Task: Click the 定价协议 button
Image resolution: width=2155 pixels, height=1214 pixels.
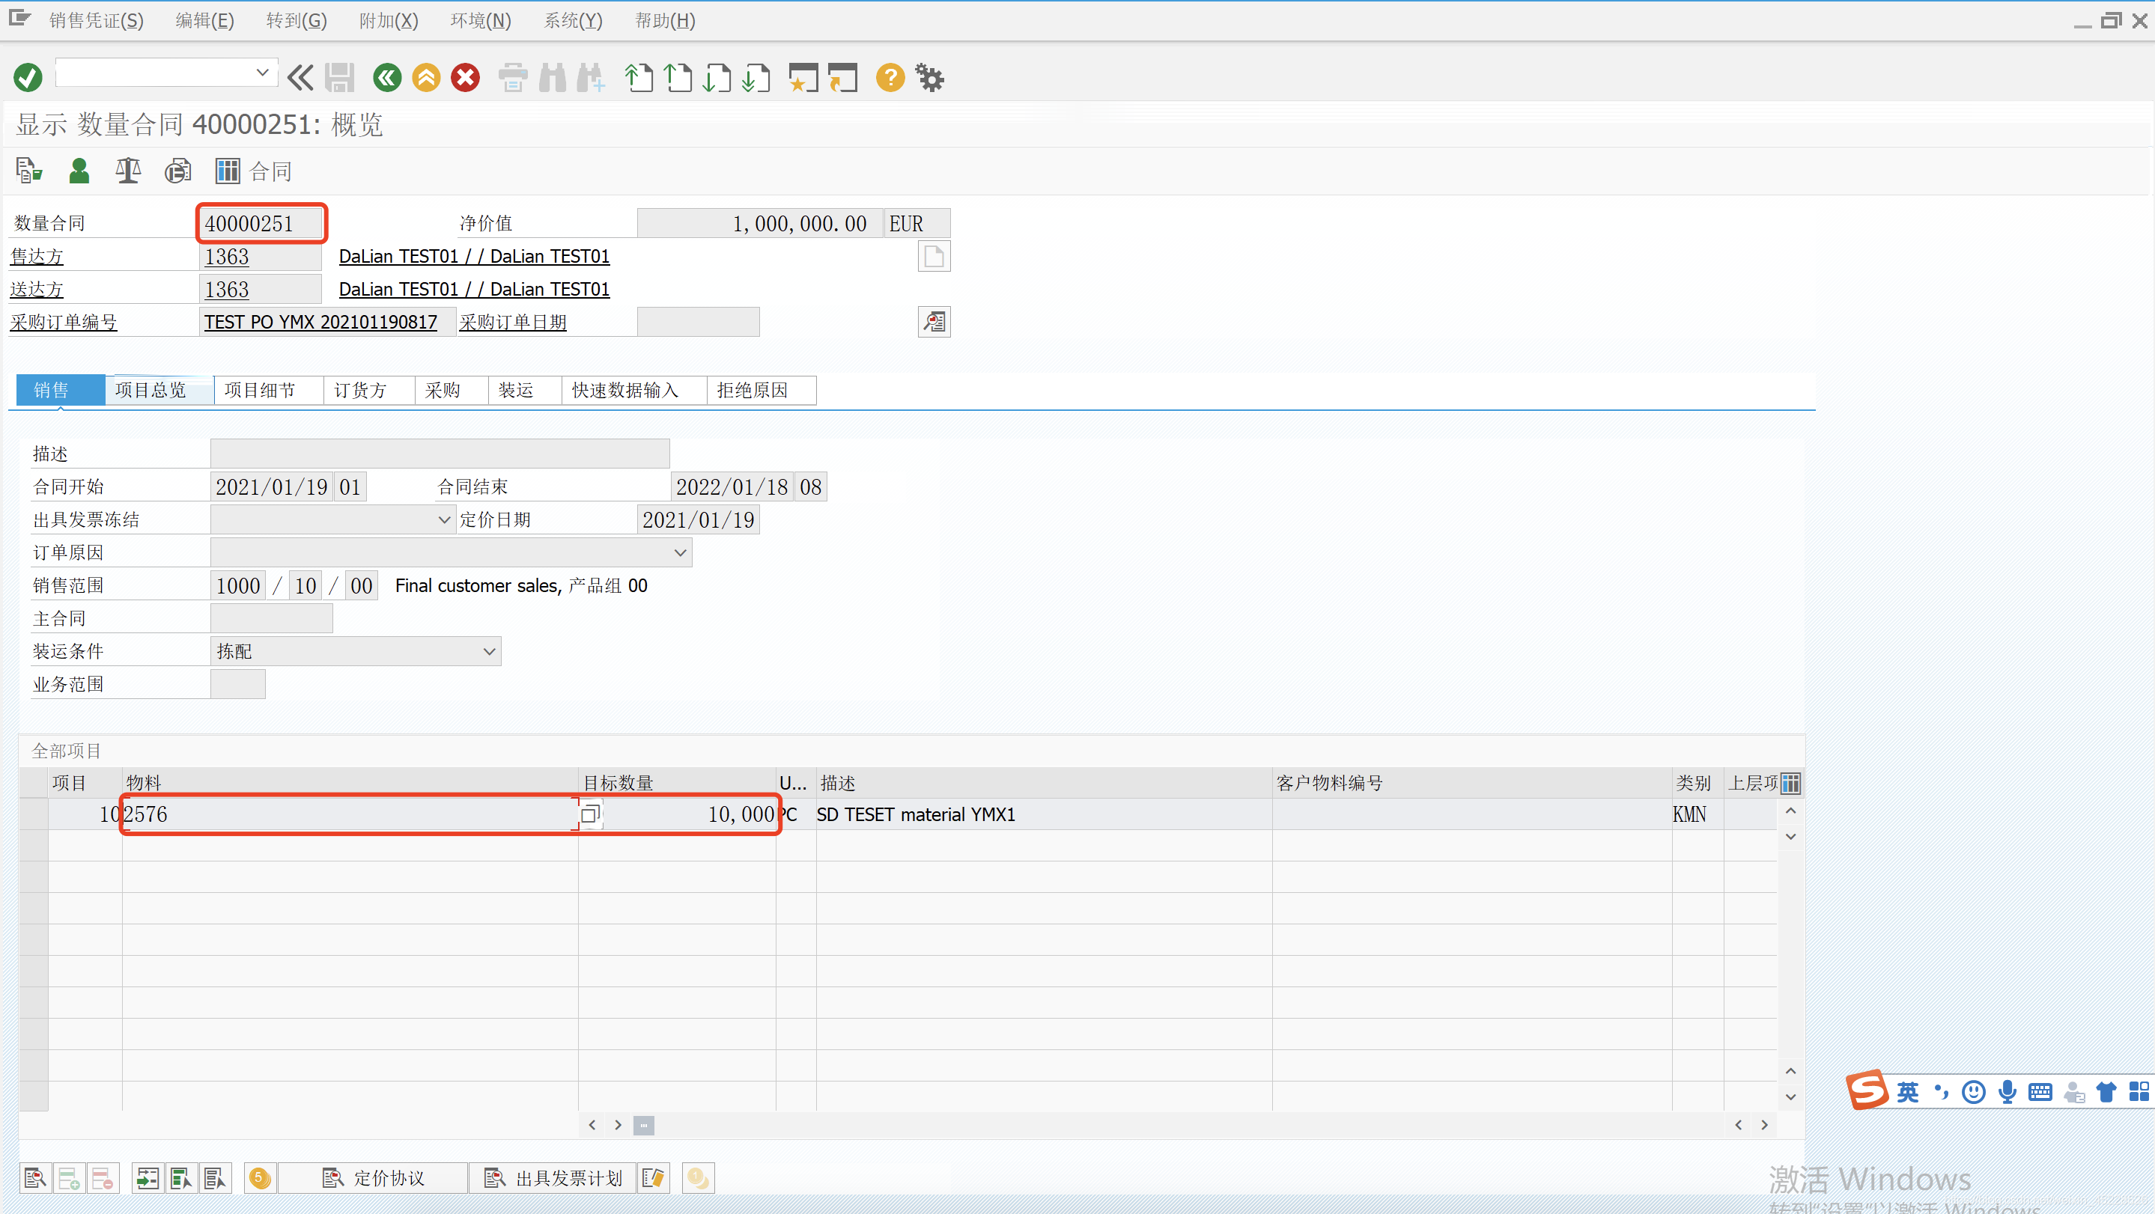Action: tap(373, 1178)
